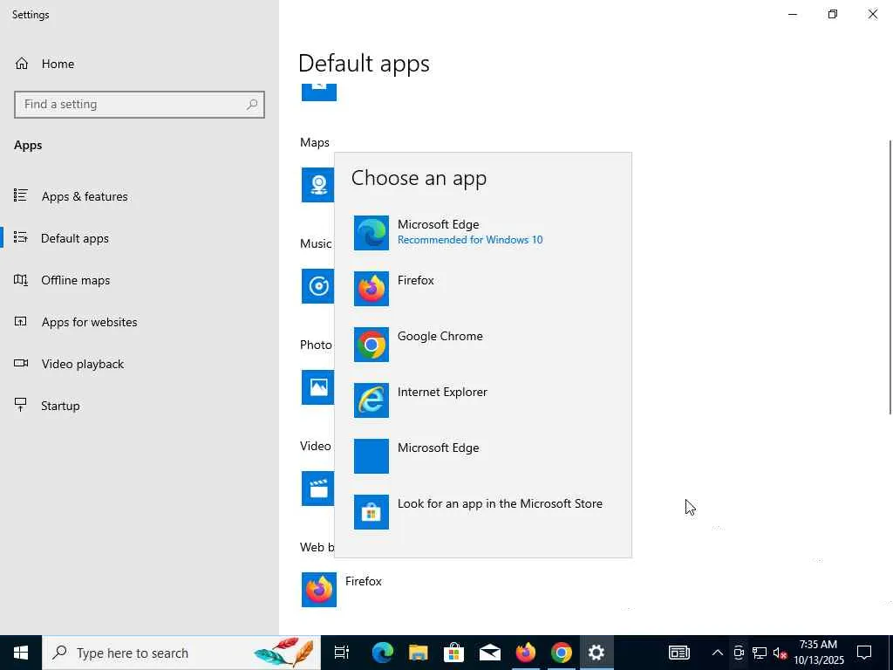Viewport: 893px width, 670px height.
Task: Click the Photo viewer default app icon
Action: click(x=317, y=387)
